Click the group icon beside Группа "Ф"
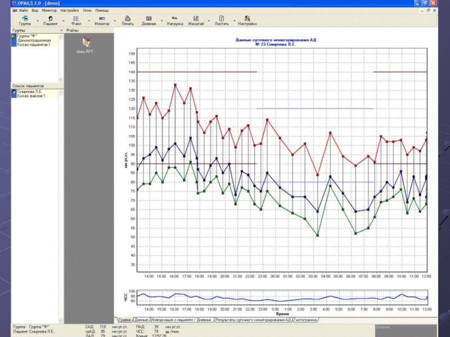 (13, 37)
